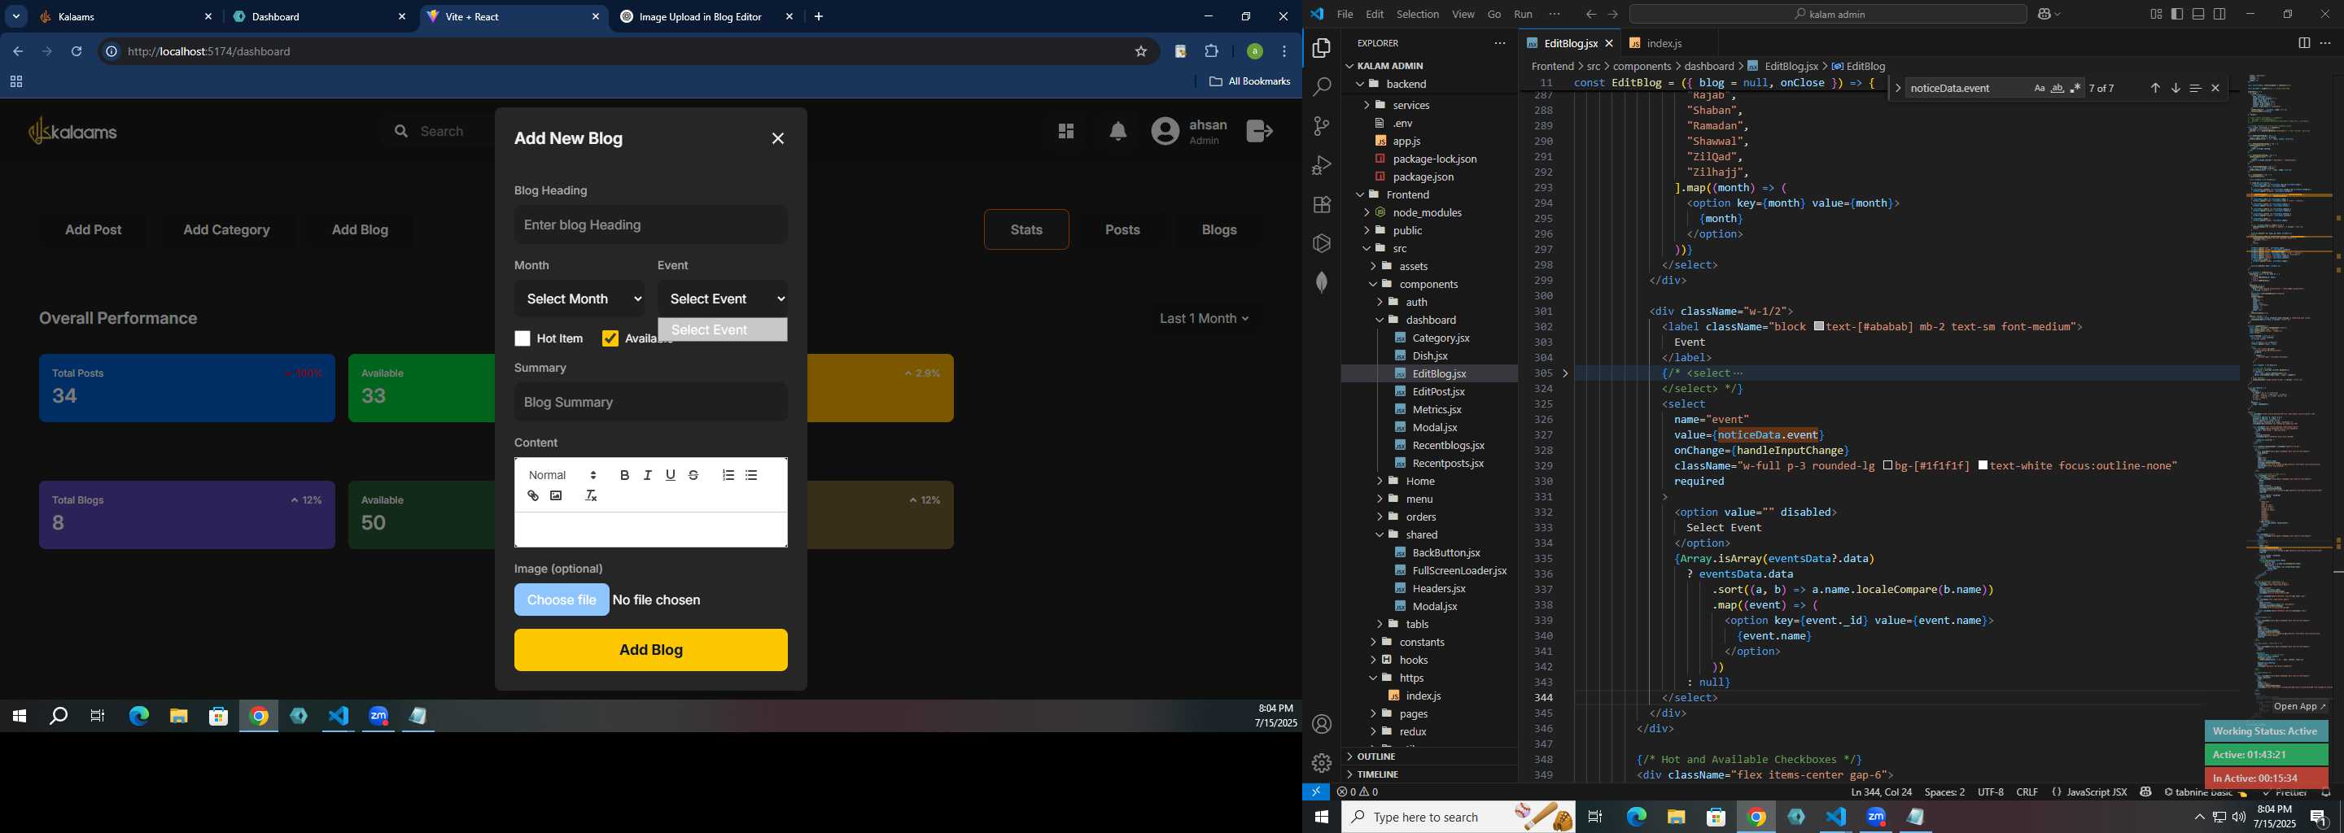
Task: Insert image in blog content editor
Action: 556,495
